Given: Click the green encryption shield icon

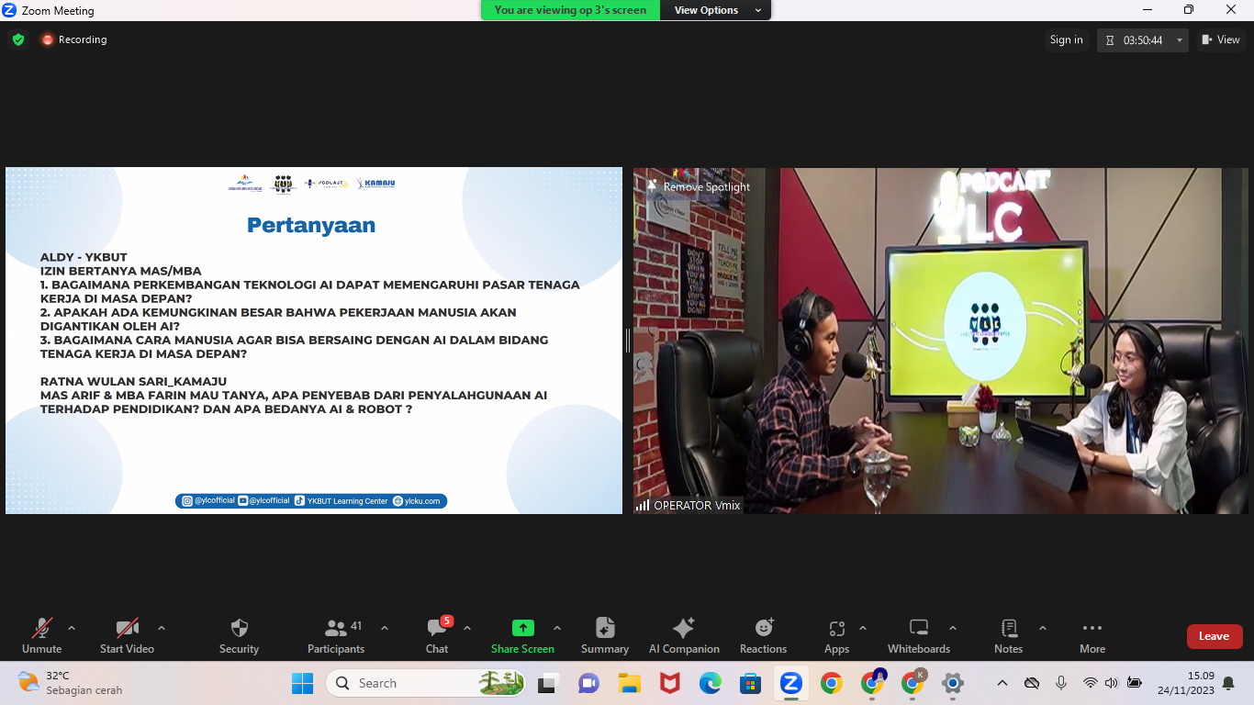Looking at the screenshot, I should coord(17,39).
